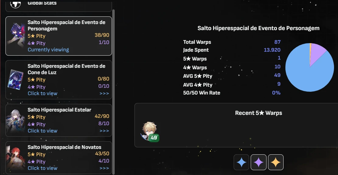Viewport: 338px width, 175px height.
Task: Expand Estelar banner via arrows
Action: point(104,131)
